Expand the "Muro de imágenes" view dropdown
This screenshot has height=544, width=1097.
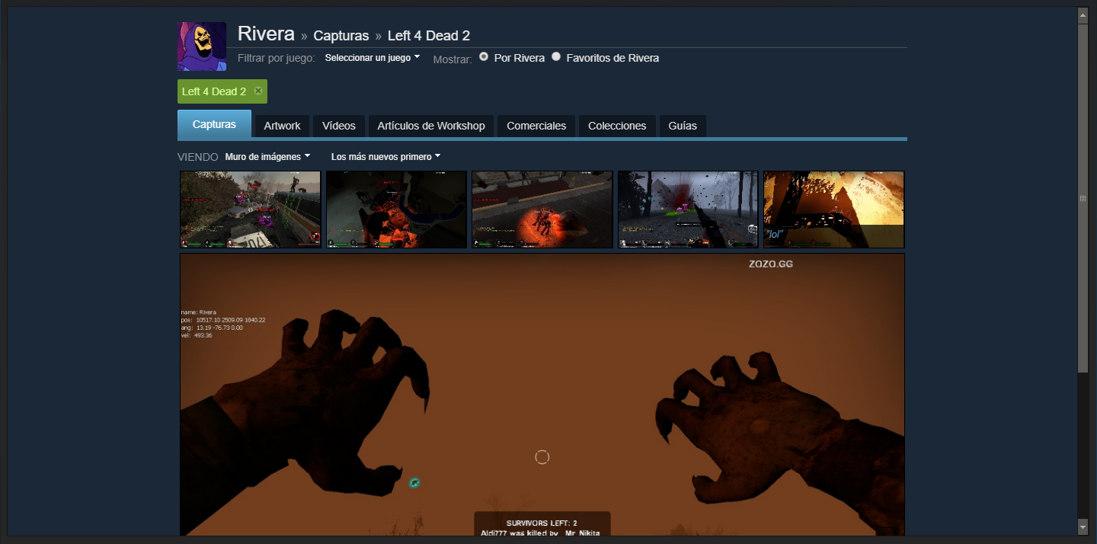(x=267, y=157)
